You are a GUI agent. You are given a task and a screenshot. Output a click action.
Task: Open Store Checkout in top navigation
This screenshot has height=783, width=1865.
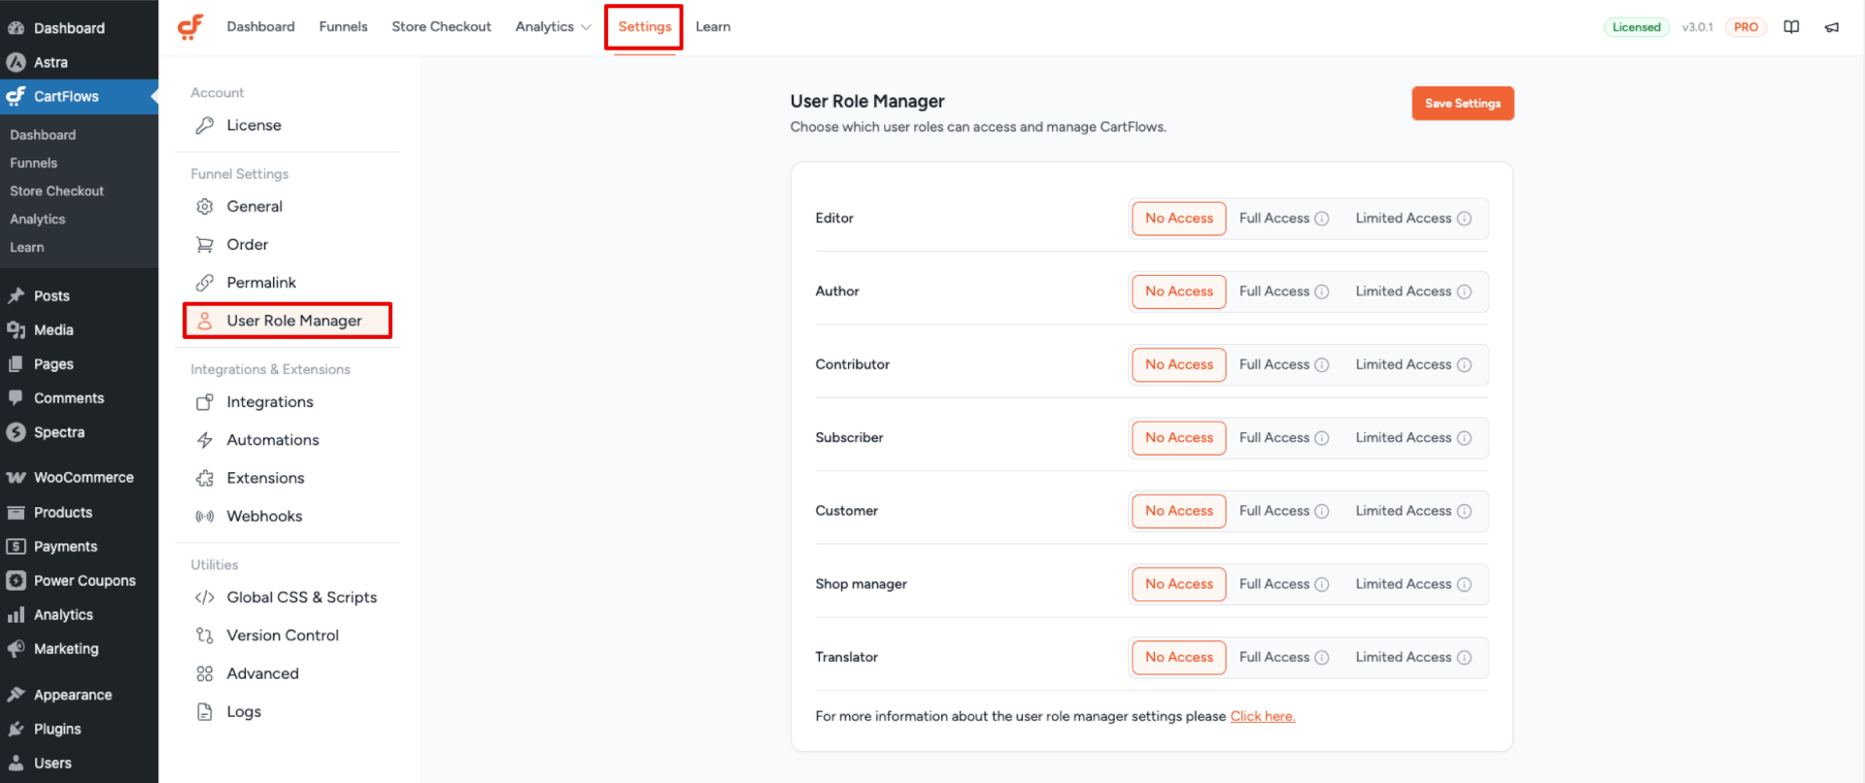[441, 27]
